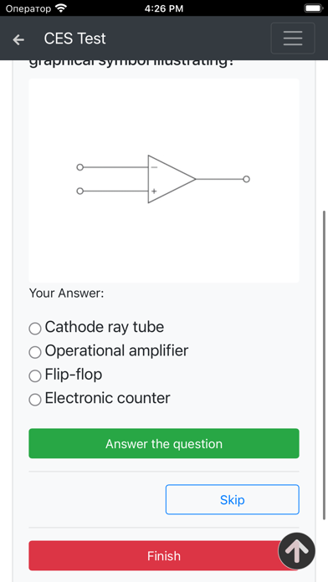Click the inverting input terminal circle
The image size is (328, 582).
tap(79, 167)
